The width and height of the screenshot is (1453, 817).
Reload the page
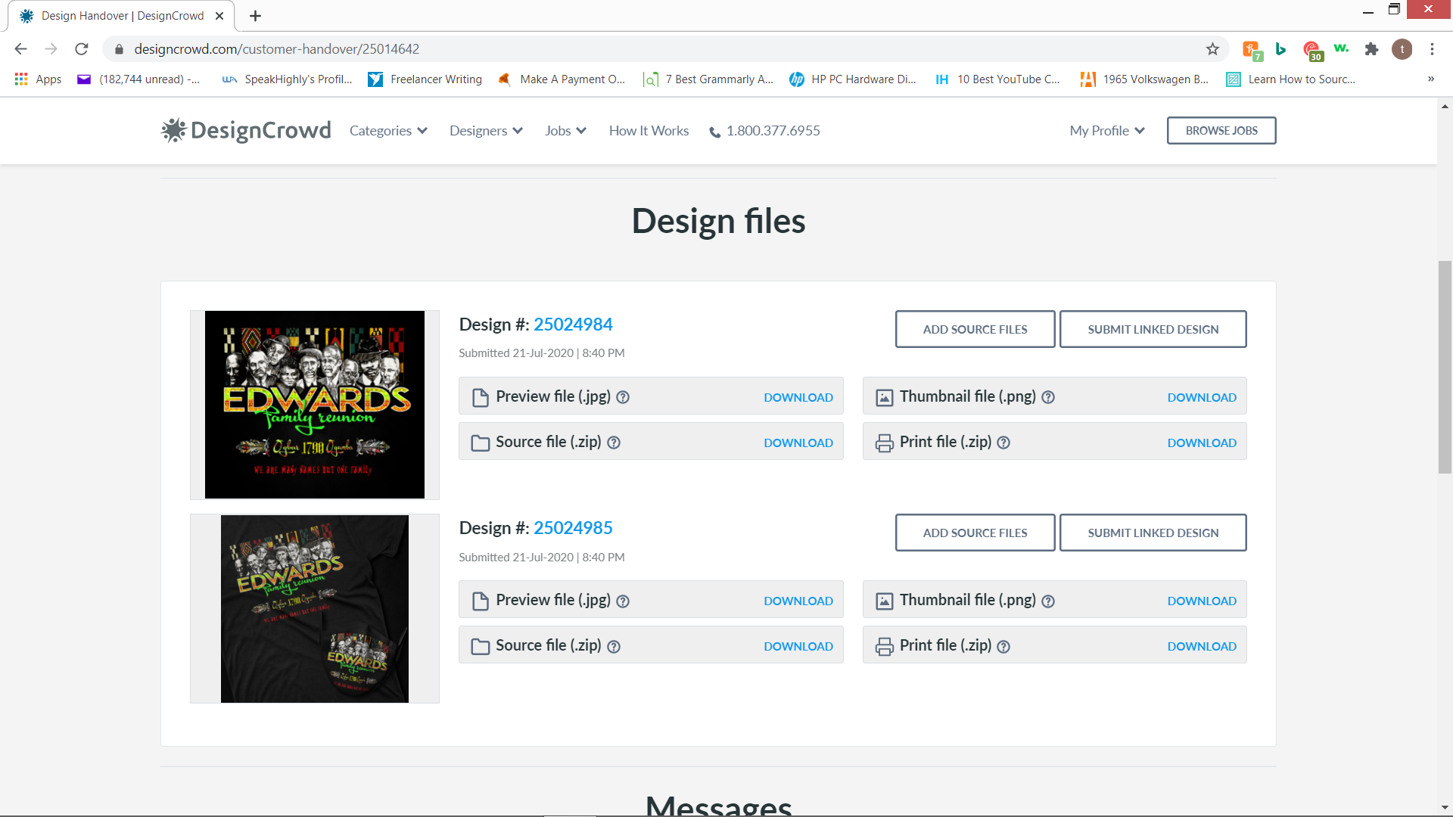pos(82,49)
